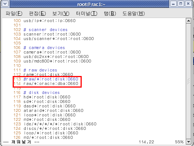Click line 104 usb/scanner*:root:root:0600
The height and width of the screenshot is (146, 194).
click(x=59, y=39)
